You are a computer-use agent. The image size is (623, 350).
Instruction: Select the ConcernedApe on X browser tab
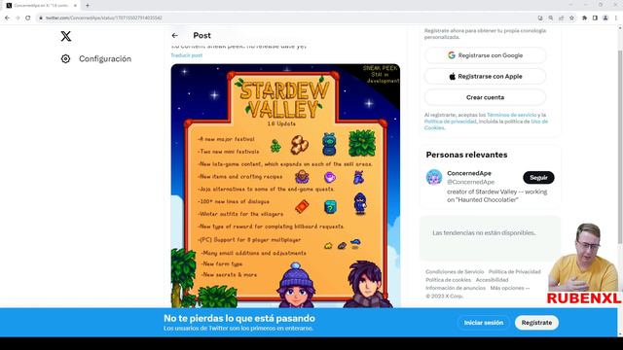40,6
